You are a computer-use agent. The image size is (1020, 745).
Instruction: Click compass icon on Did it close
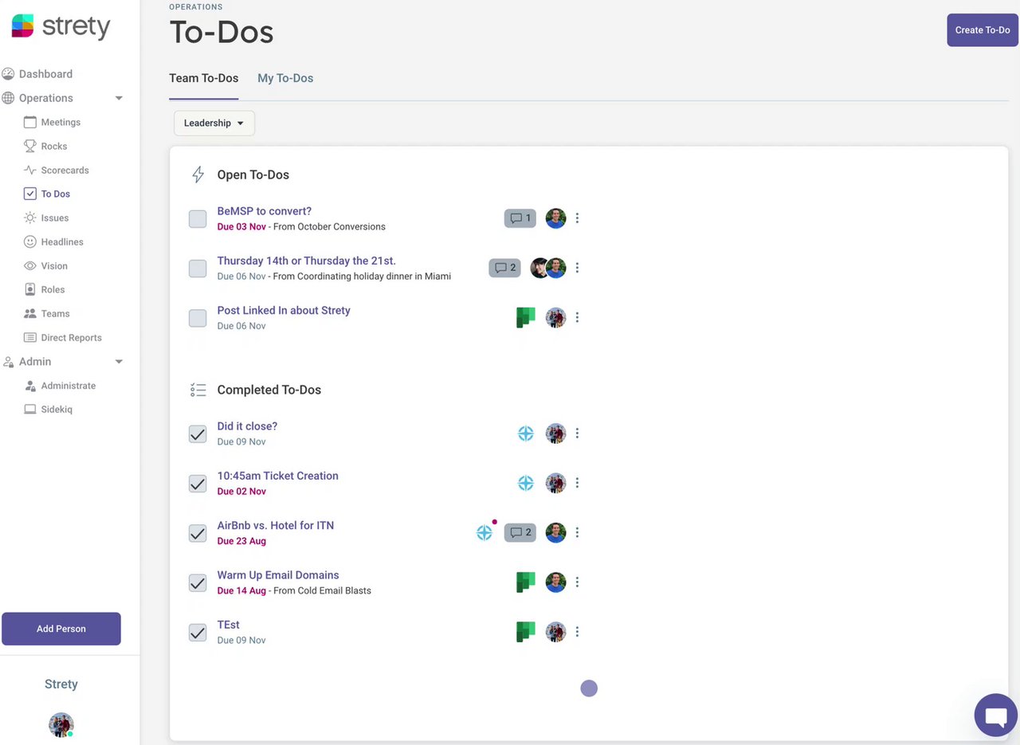pos(526,433)
